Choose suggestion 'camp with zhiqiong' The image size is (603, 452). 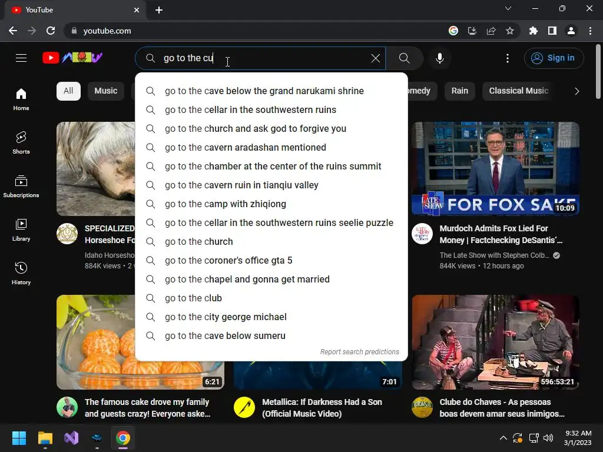271,204
